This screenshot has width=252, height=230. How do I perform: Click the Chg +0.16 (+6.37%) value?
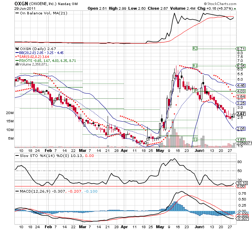coord(215,8)
